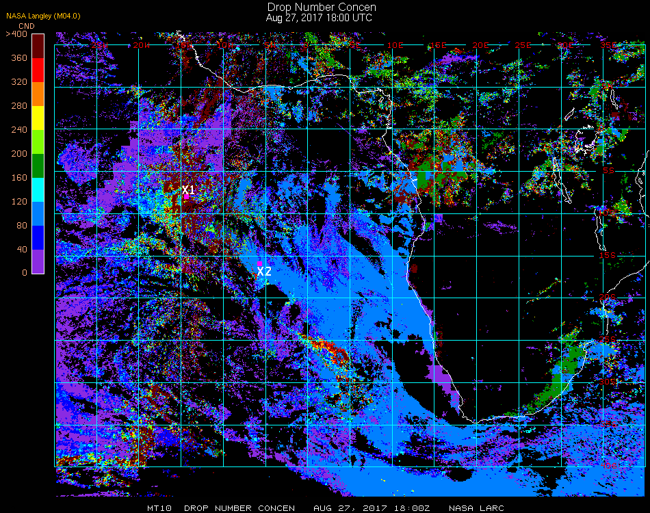Click the X1 magenta marker point
The image size is (650, 513).
(187, 197)
